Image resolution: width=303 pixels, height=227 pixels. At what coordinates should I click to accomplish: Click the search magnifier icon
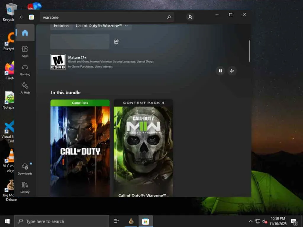pos(169,17)
